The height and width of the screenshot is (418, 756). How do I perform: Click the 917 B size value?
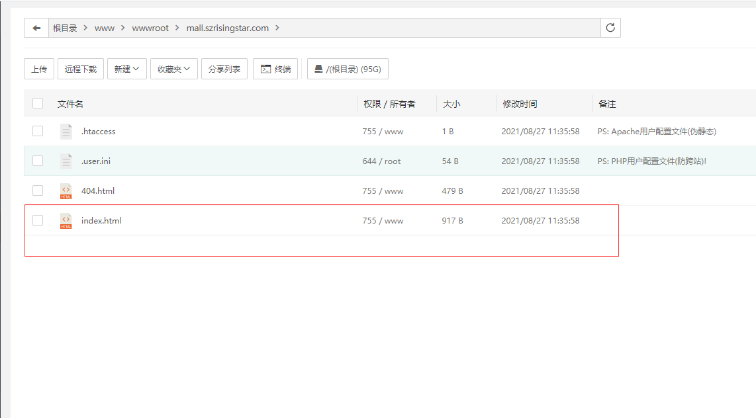click(452, 220)
